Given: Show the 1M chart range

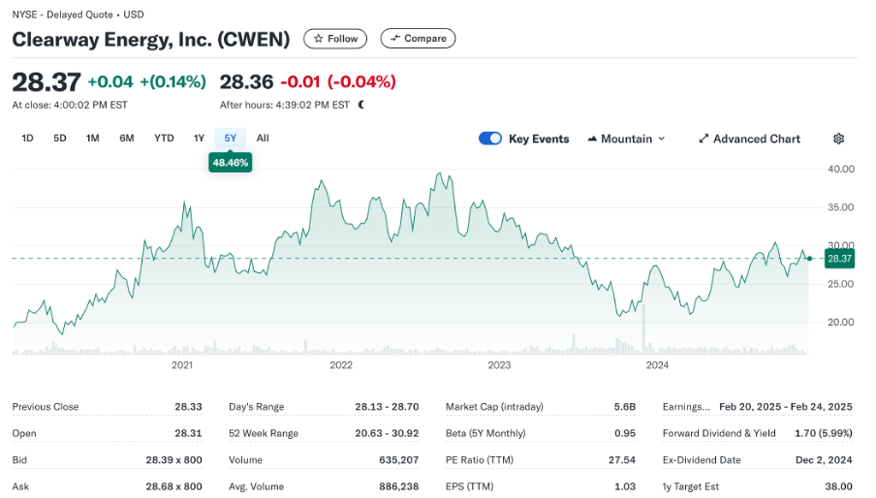Looking at the screenshot, I should pos(93,138).
